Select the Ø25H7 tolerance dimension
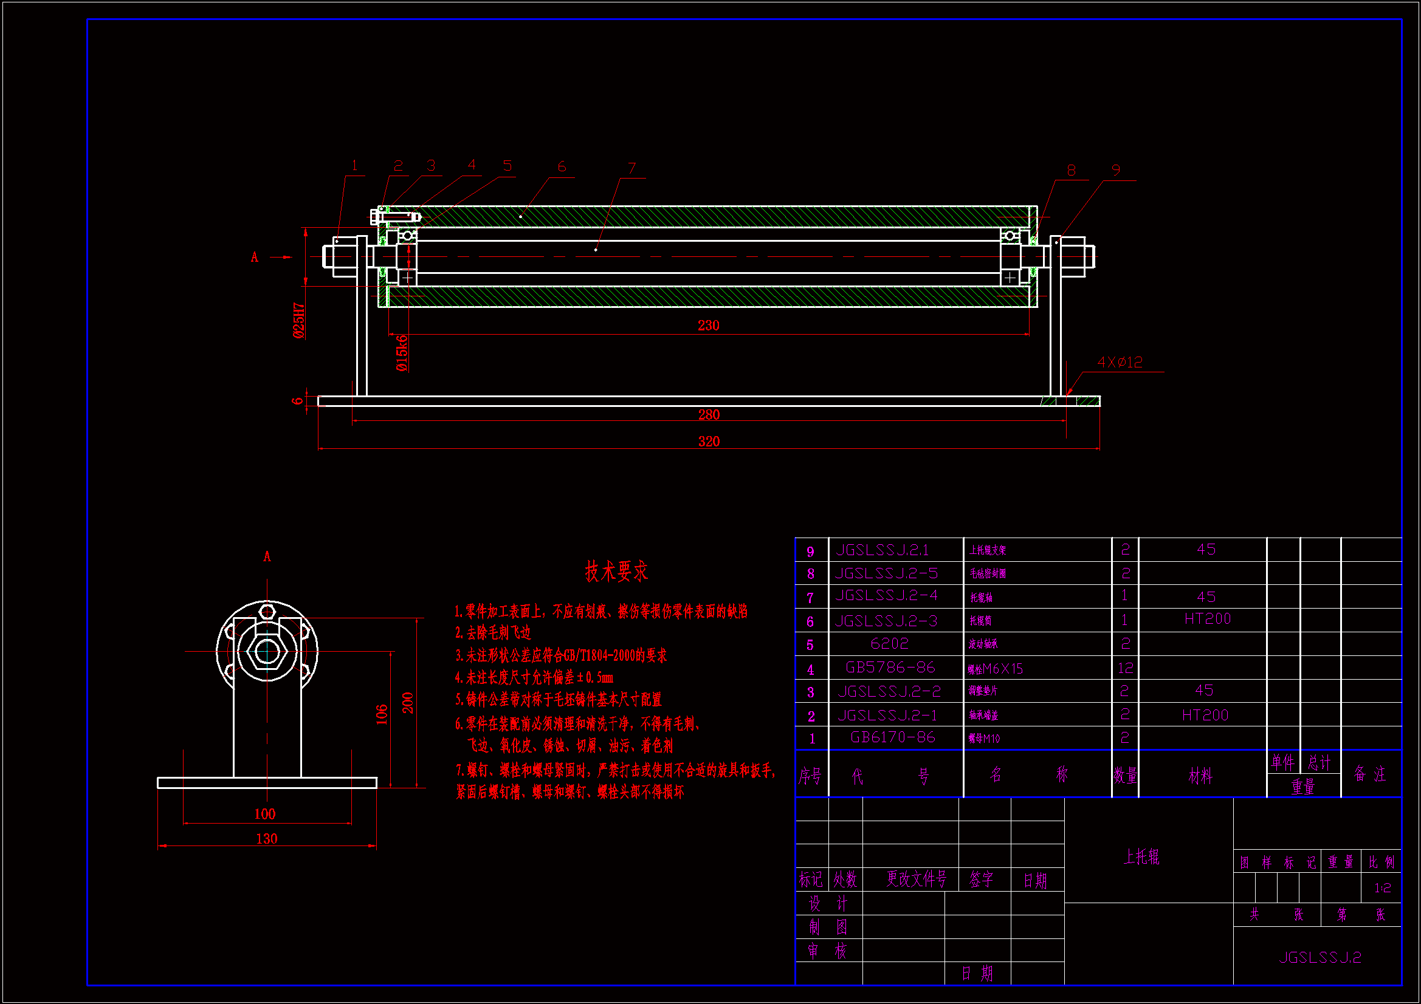1421x1004 pixels. pyautogui.click(x=299, y=321)
